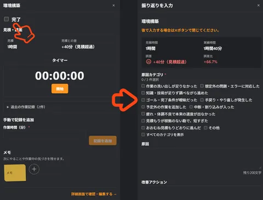
Task: Click the 残り200文字 counter text
Action: pos(252,173)
